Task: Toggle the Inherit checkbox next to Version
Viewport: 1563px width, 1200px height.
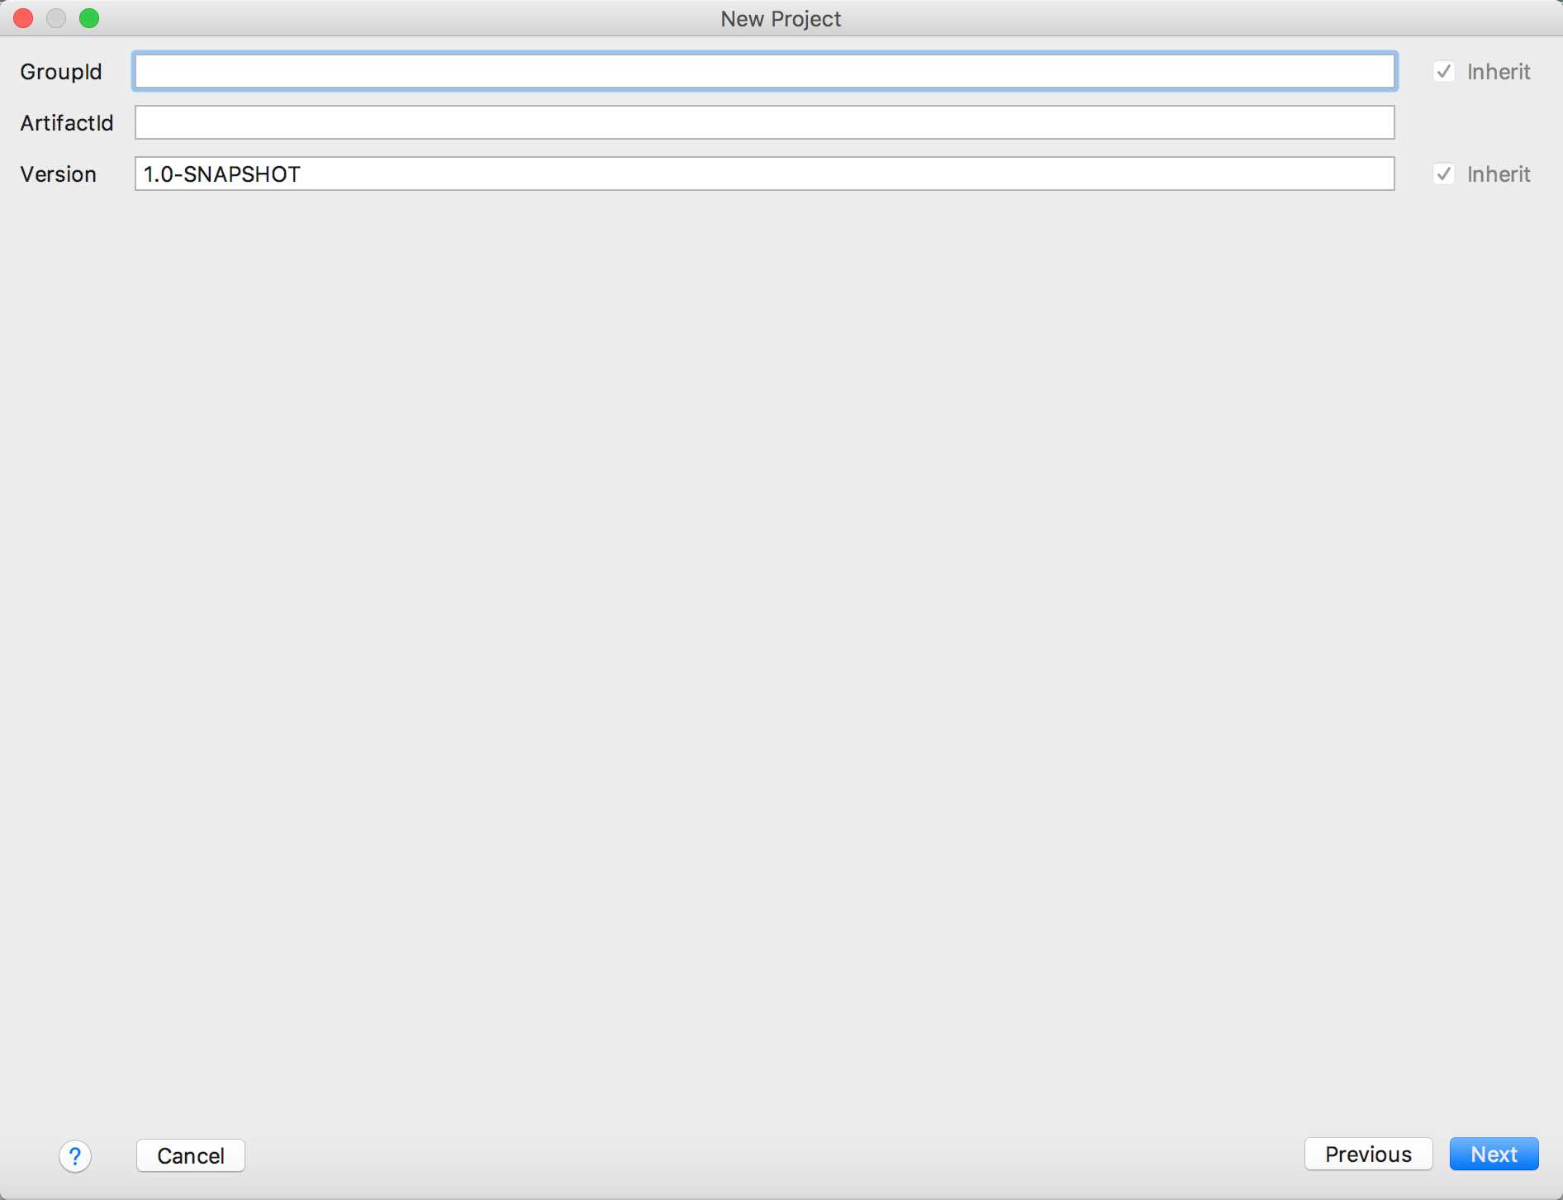Action: pyautogui.click(x=1443, y=174)
